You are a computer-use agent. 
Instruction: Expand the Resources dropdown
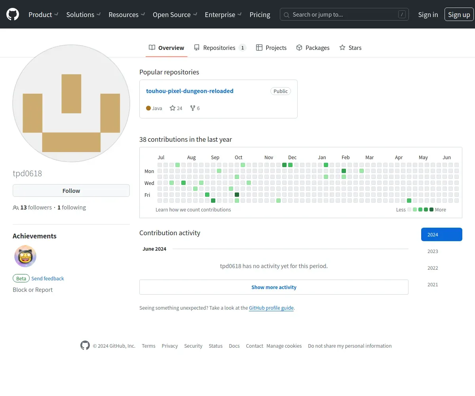point(127,15)
